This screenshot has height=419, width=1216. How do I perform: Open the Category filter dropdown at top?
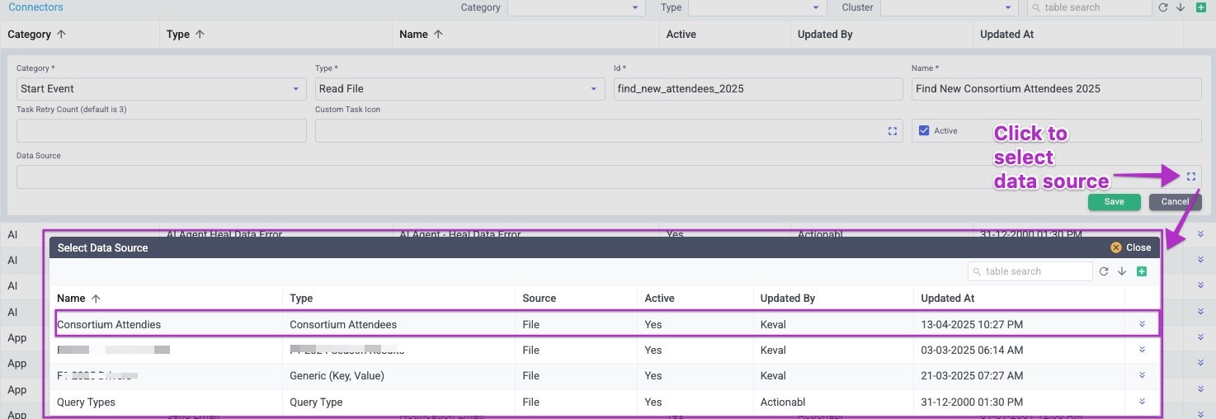(576, 7)
